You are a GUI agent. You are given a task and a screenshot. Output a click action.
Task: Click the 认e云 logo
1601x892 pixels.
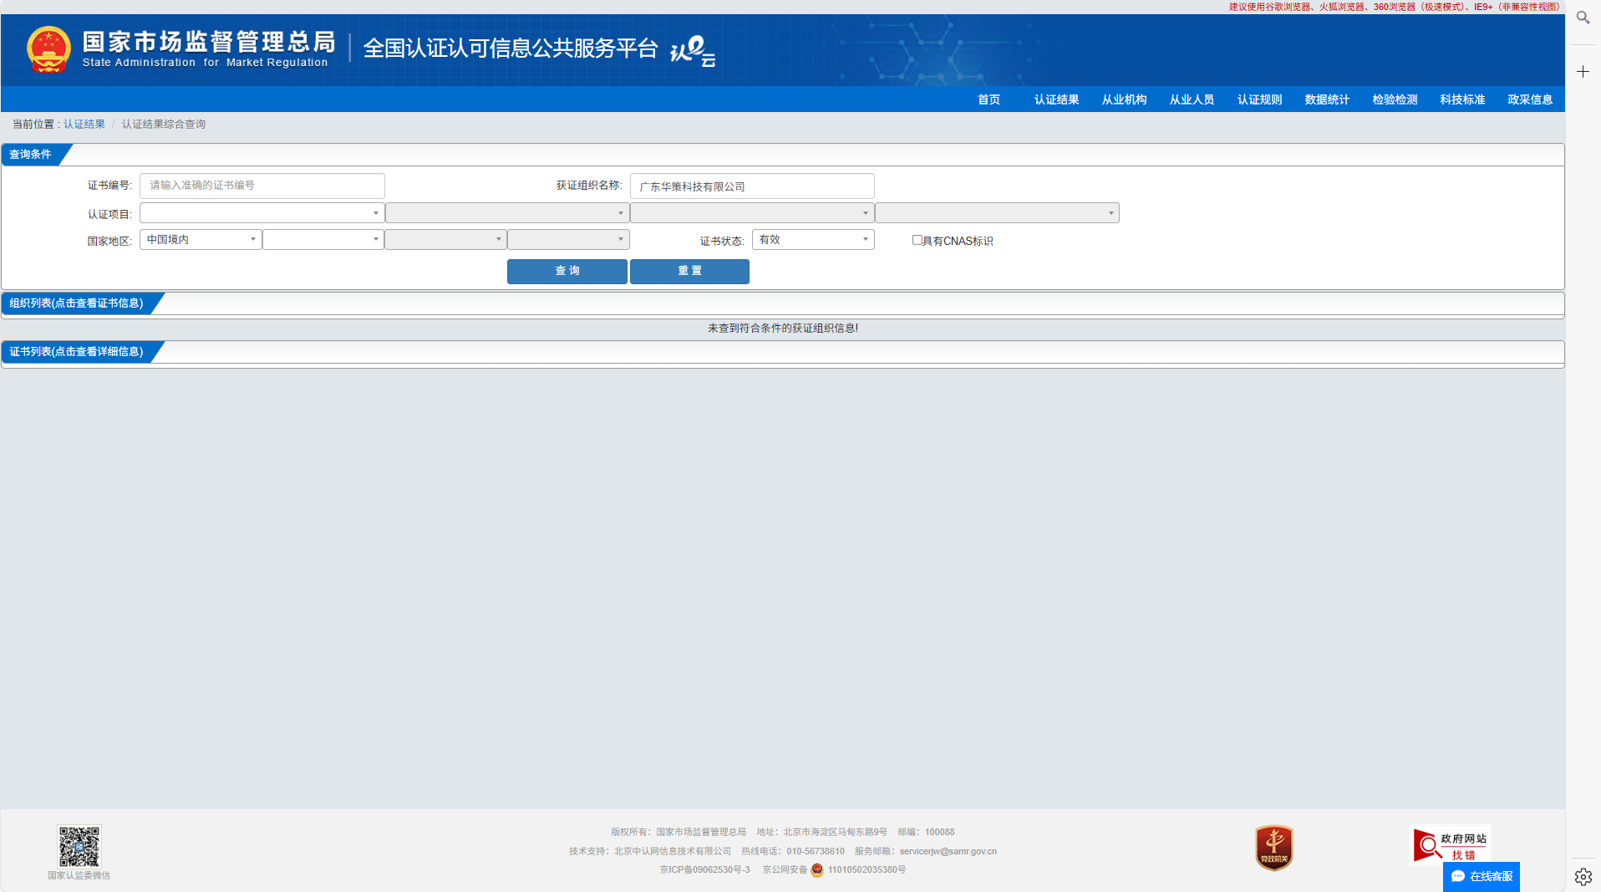(693, 51)
